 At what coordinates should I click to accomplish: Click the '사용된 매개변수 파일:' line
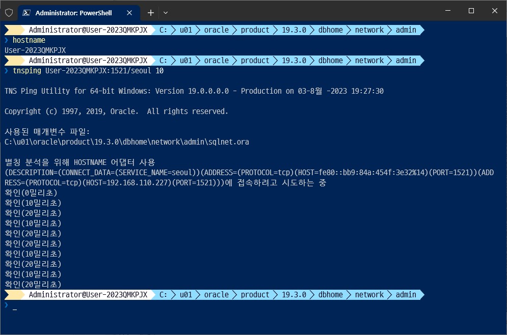pos(47,131)
